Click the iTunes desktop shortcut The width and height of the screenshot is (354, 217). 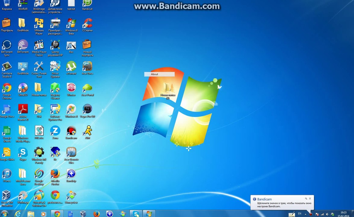click(7, 175)
